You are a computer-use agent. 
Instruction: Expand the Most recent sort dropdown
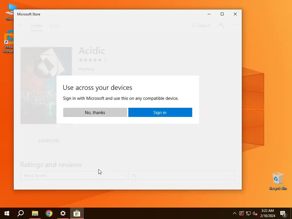coord(74,175)
